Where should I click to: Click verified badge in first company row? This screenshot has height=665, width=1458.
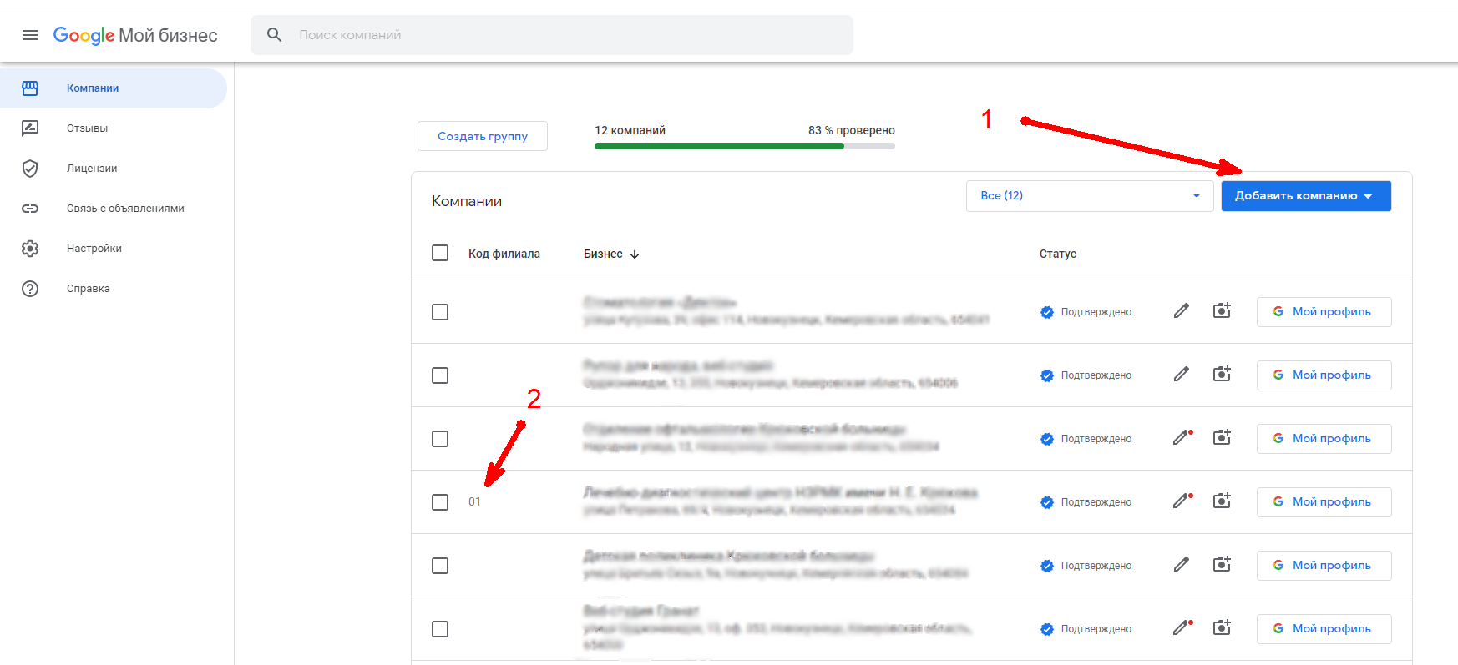[x=1047, y=312]
